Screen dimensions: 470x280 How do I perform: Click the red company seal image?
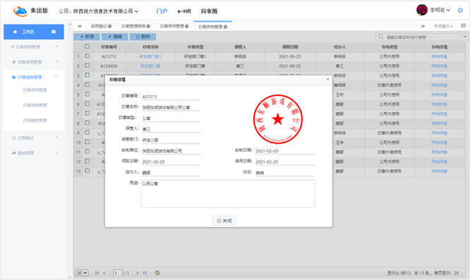278,119
